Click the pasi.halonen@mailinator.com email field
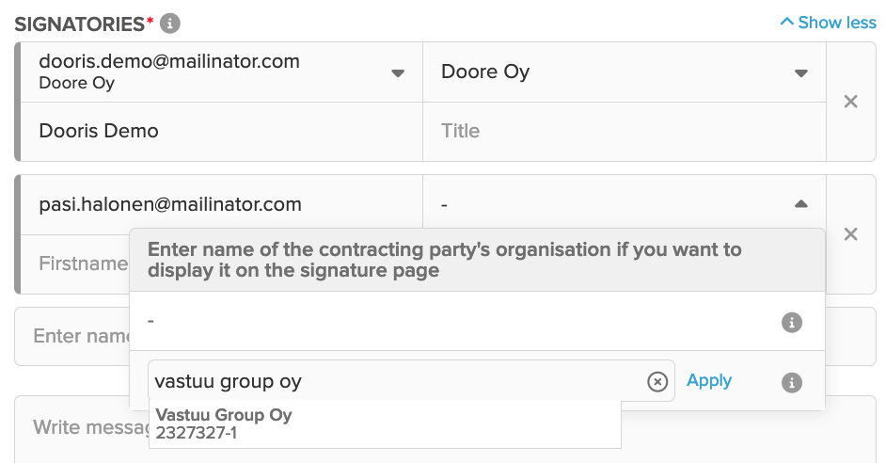 click(x=222, y=204)
